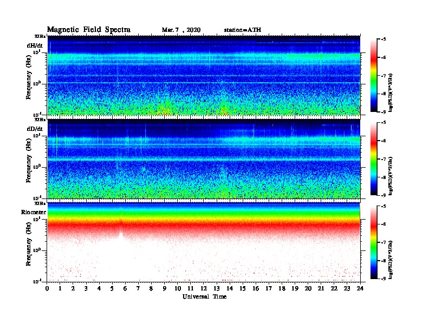Click the 10^0 frequency tick of dD/dt panel
Viewport: 429px width, 331px height.
[37, 167]
